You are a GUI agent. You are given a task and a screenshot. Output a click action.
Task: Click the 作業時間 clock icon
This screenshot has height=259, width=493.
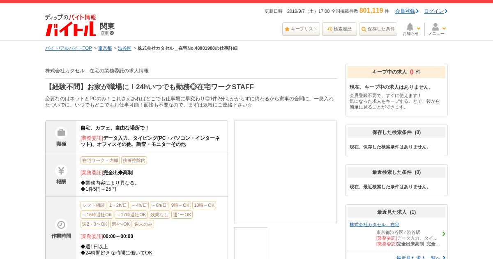click(x=61, y=225)
